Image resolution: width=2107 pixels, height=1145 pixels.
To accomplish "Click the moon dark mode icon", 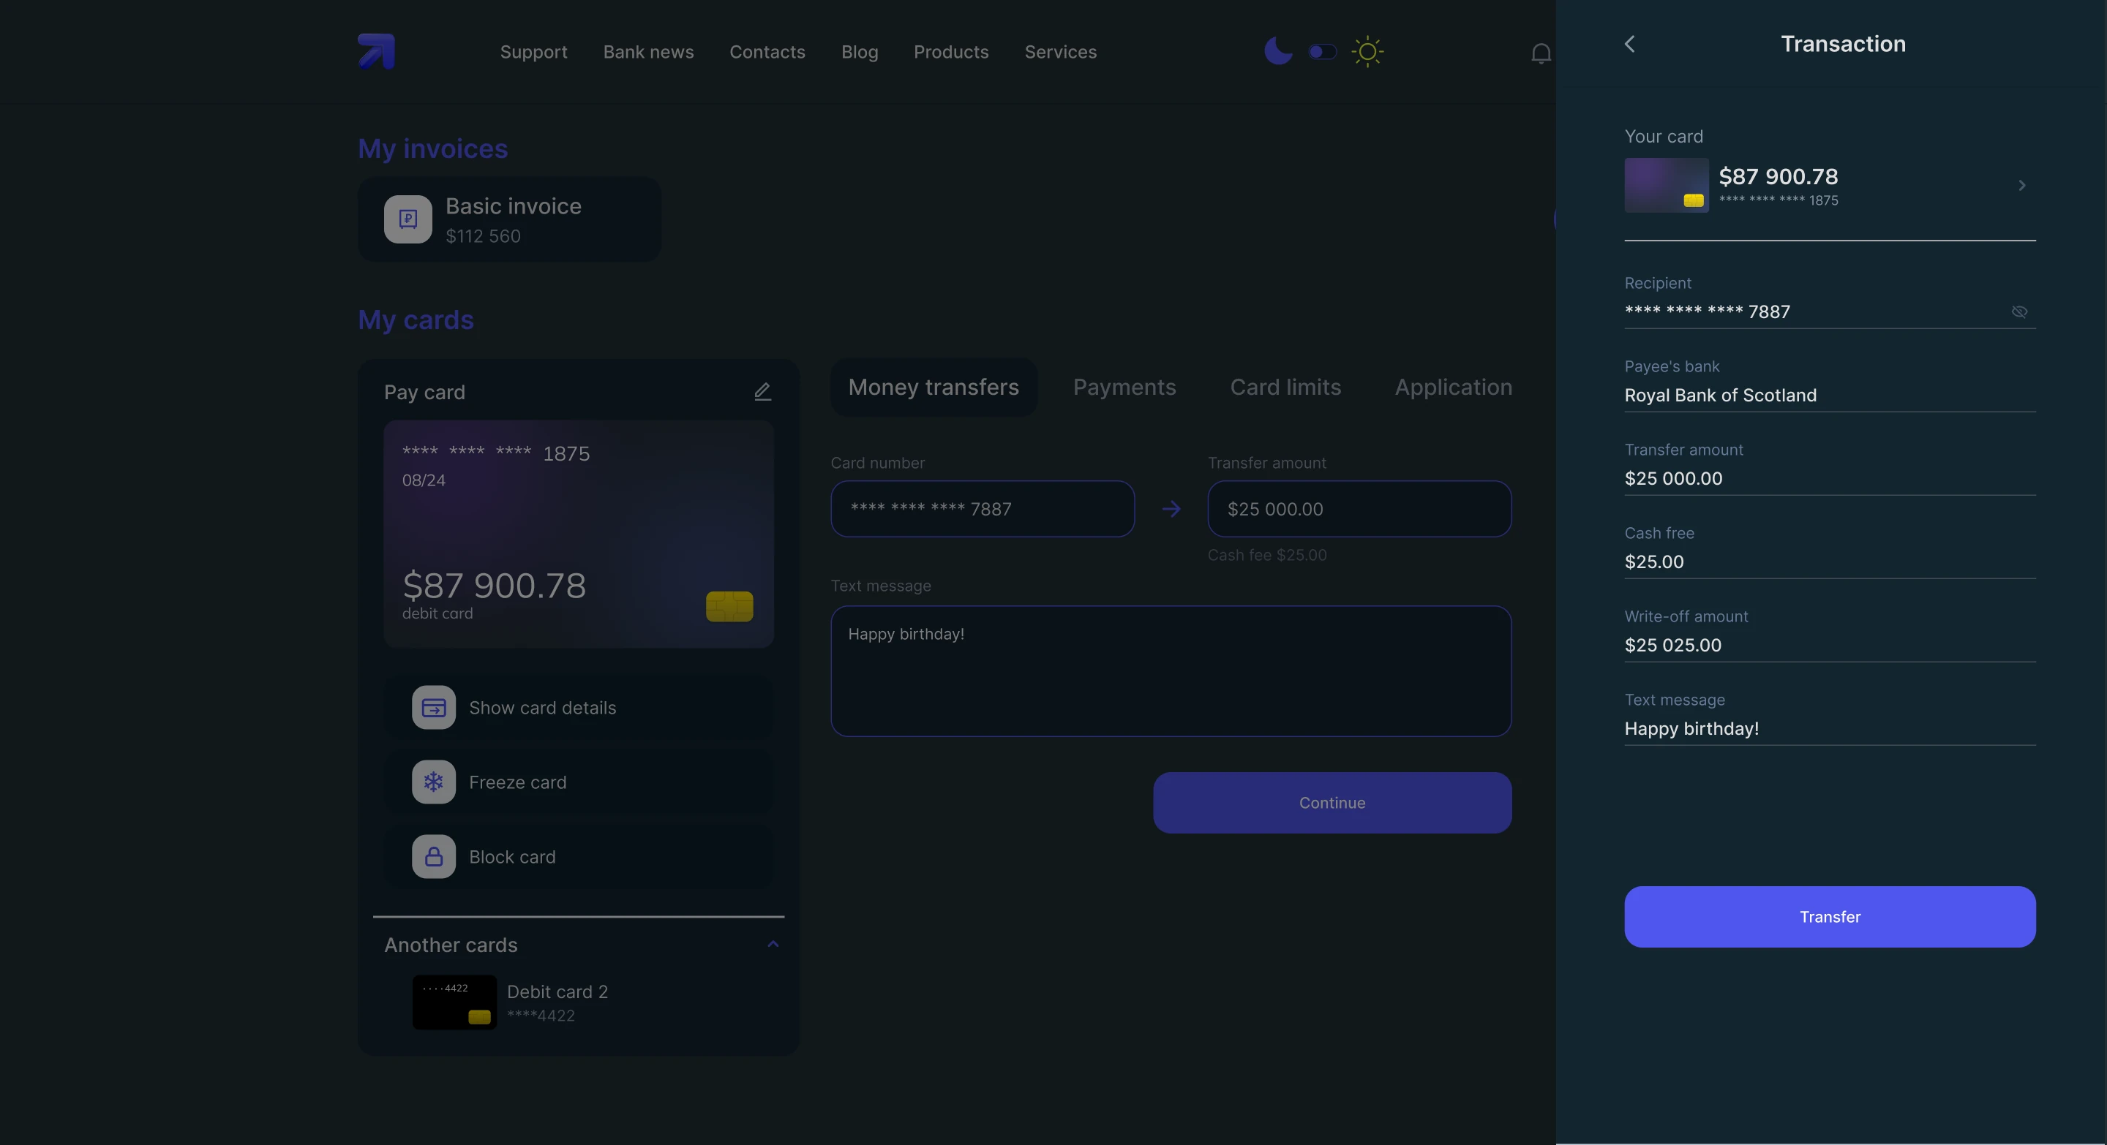I will pos(1277,50).
